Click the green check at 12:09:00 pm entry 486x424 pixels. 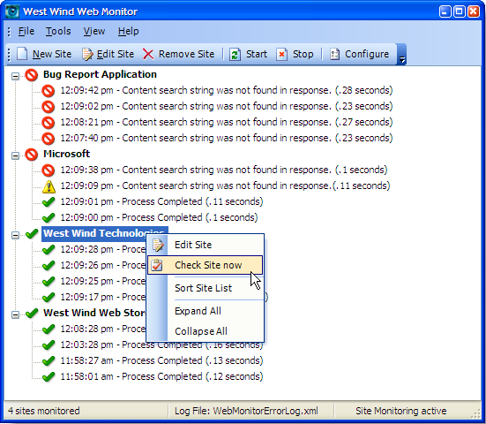click(49, 218)
